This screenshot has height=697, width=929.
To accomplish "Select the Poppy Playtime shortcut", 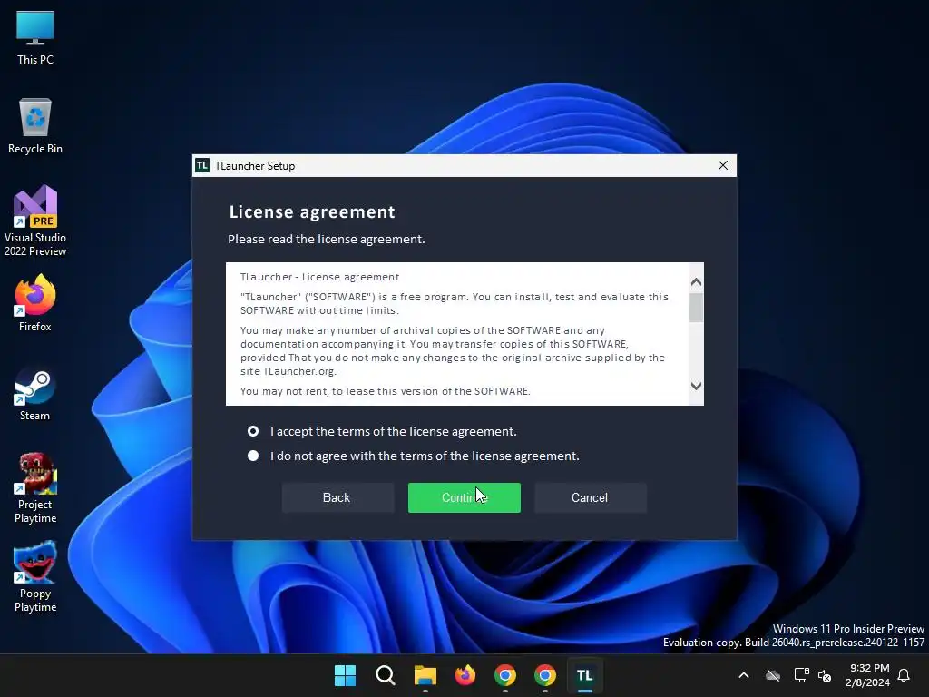I will tap(35, 576).
